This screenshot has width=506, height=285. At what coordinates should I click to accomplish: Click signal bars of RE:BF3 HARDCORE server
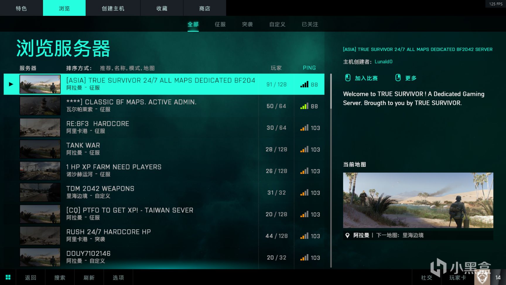(304, 128)
